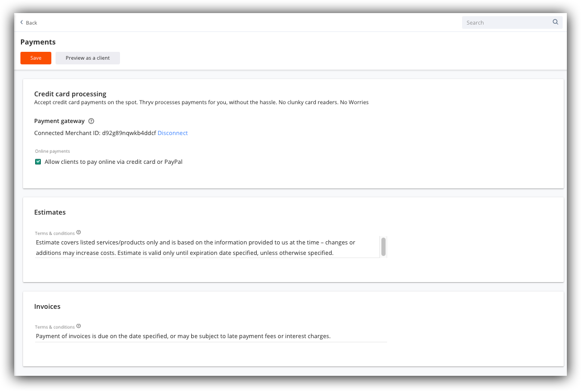Focus the Search field
Image resolution: width=581 pixels, height=391 pixels.
tap(512, 23)
